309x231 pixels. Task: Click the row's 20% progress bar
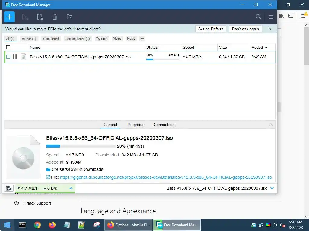point(163,60)
